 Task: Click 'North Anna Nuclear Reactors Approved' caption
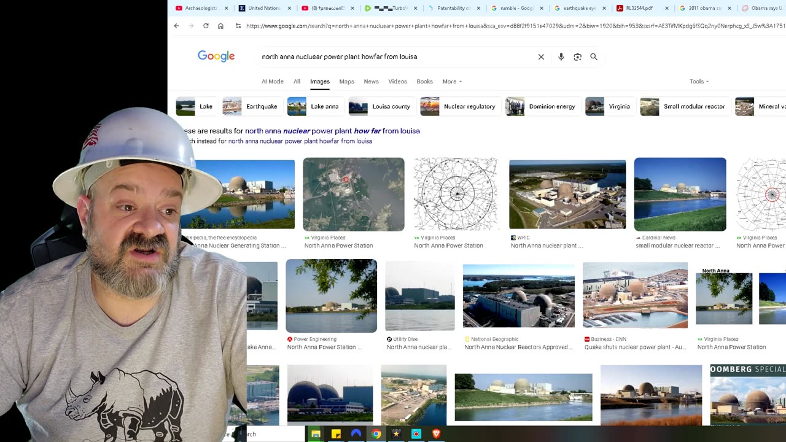[518, 347]
